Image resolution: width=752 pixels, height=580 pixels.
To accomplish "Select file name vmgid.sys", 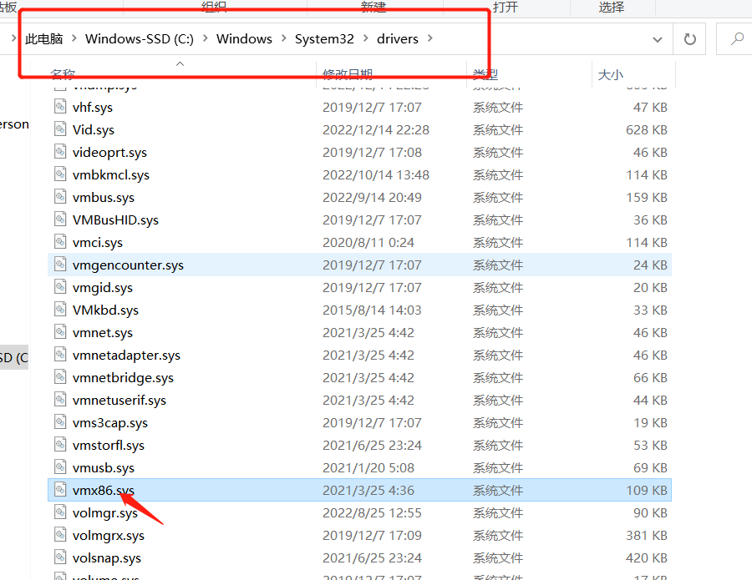I will coord(103,288).
